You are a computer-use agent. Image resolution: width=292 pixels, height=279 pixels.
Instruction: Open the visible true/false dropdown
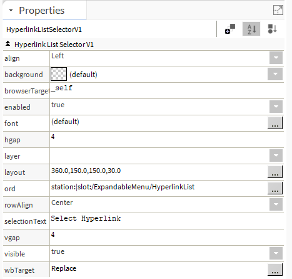coord(276,253)
